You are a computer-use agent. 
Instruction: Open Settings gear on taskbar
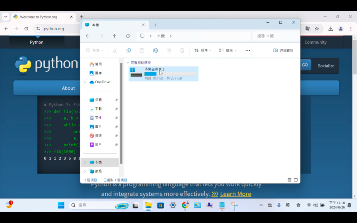pyautogui.click(x=173, y=205)
